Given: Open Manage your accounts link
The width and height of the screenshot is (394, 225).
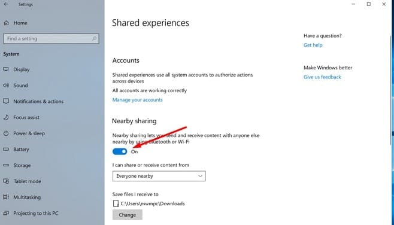Looking at the screenshot, I should (138, 100).
